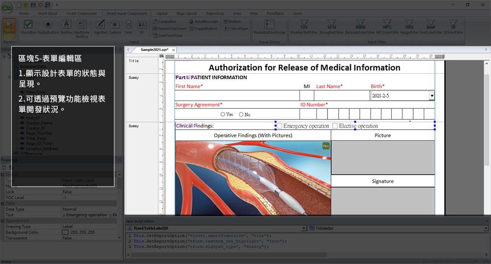
Task: Open the Page Layout ribbon tab
Action: pyautogui.click(x=186, y=14)
